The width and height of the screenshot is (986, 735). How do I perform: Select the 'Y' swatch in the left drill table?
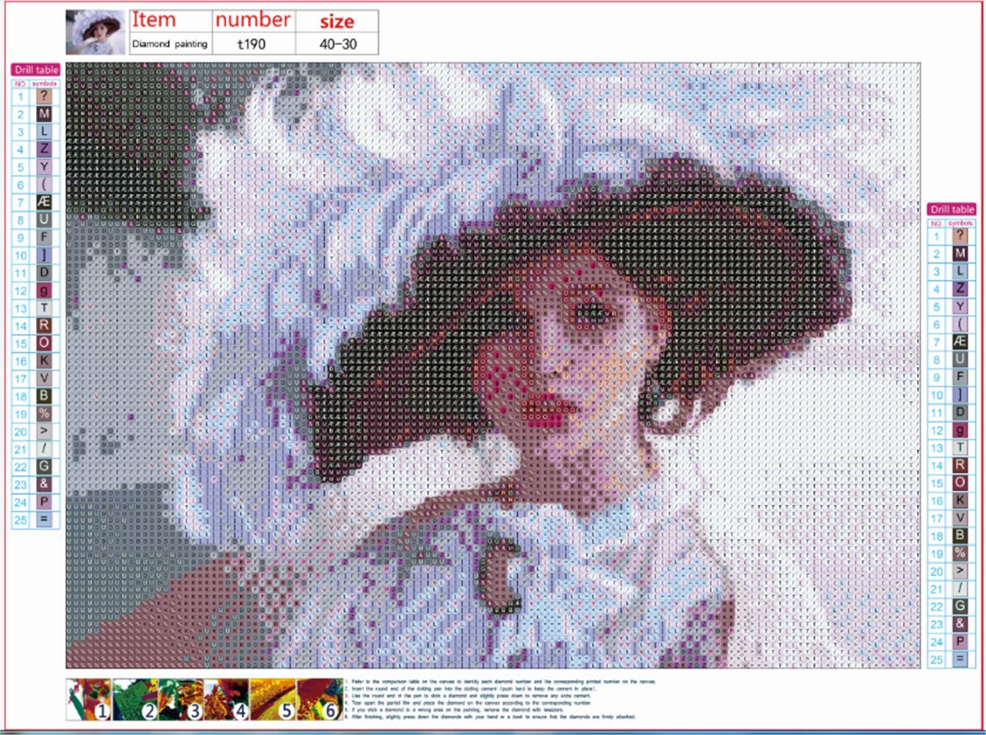(45, 167)
